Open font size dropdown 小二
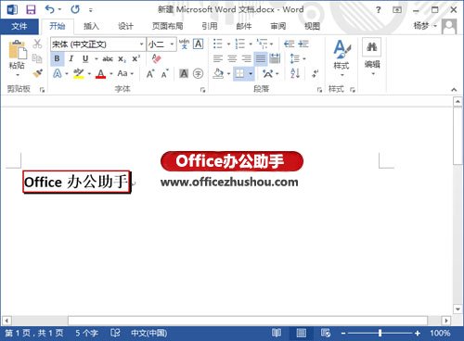Screen dimensions: 464x341 [172, 44]
